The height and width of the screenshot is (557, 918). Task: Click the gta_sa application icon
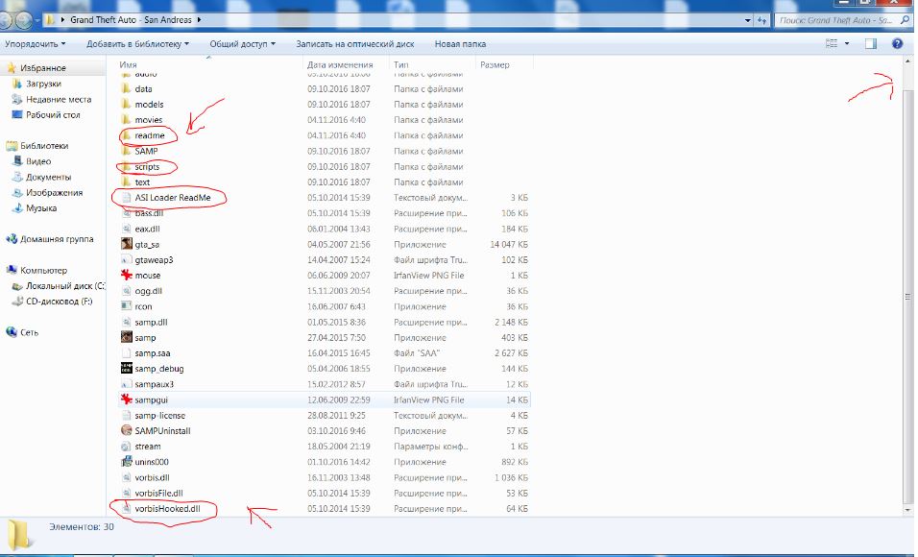pos(126,244)
